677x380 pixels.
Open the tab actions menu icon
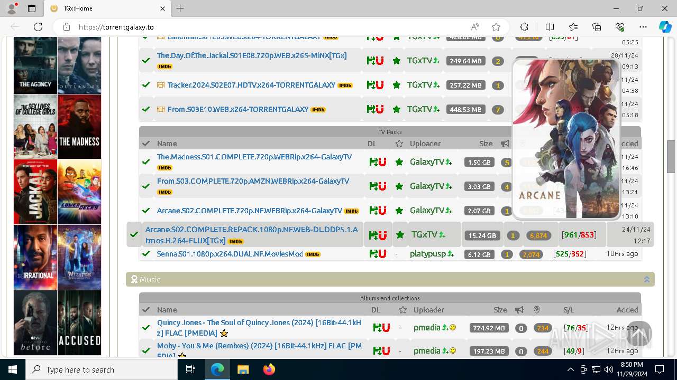pos(31,8)
